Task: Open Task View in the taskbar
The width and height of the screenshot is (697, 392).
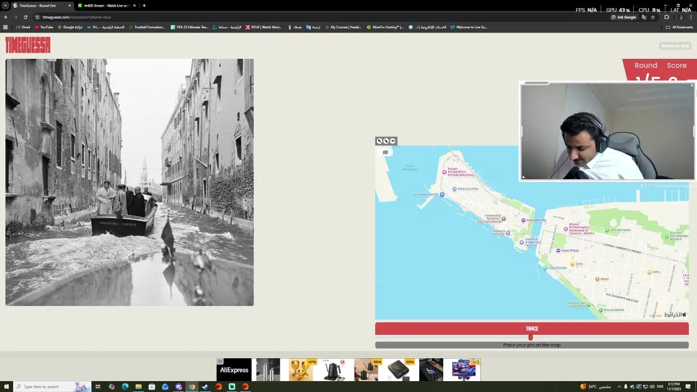Action: 98,387
